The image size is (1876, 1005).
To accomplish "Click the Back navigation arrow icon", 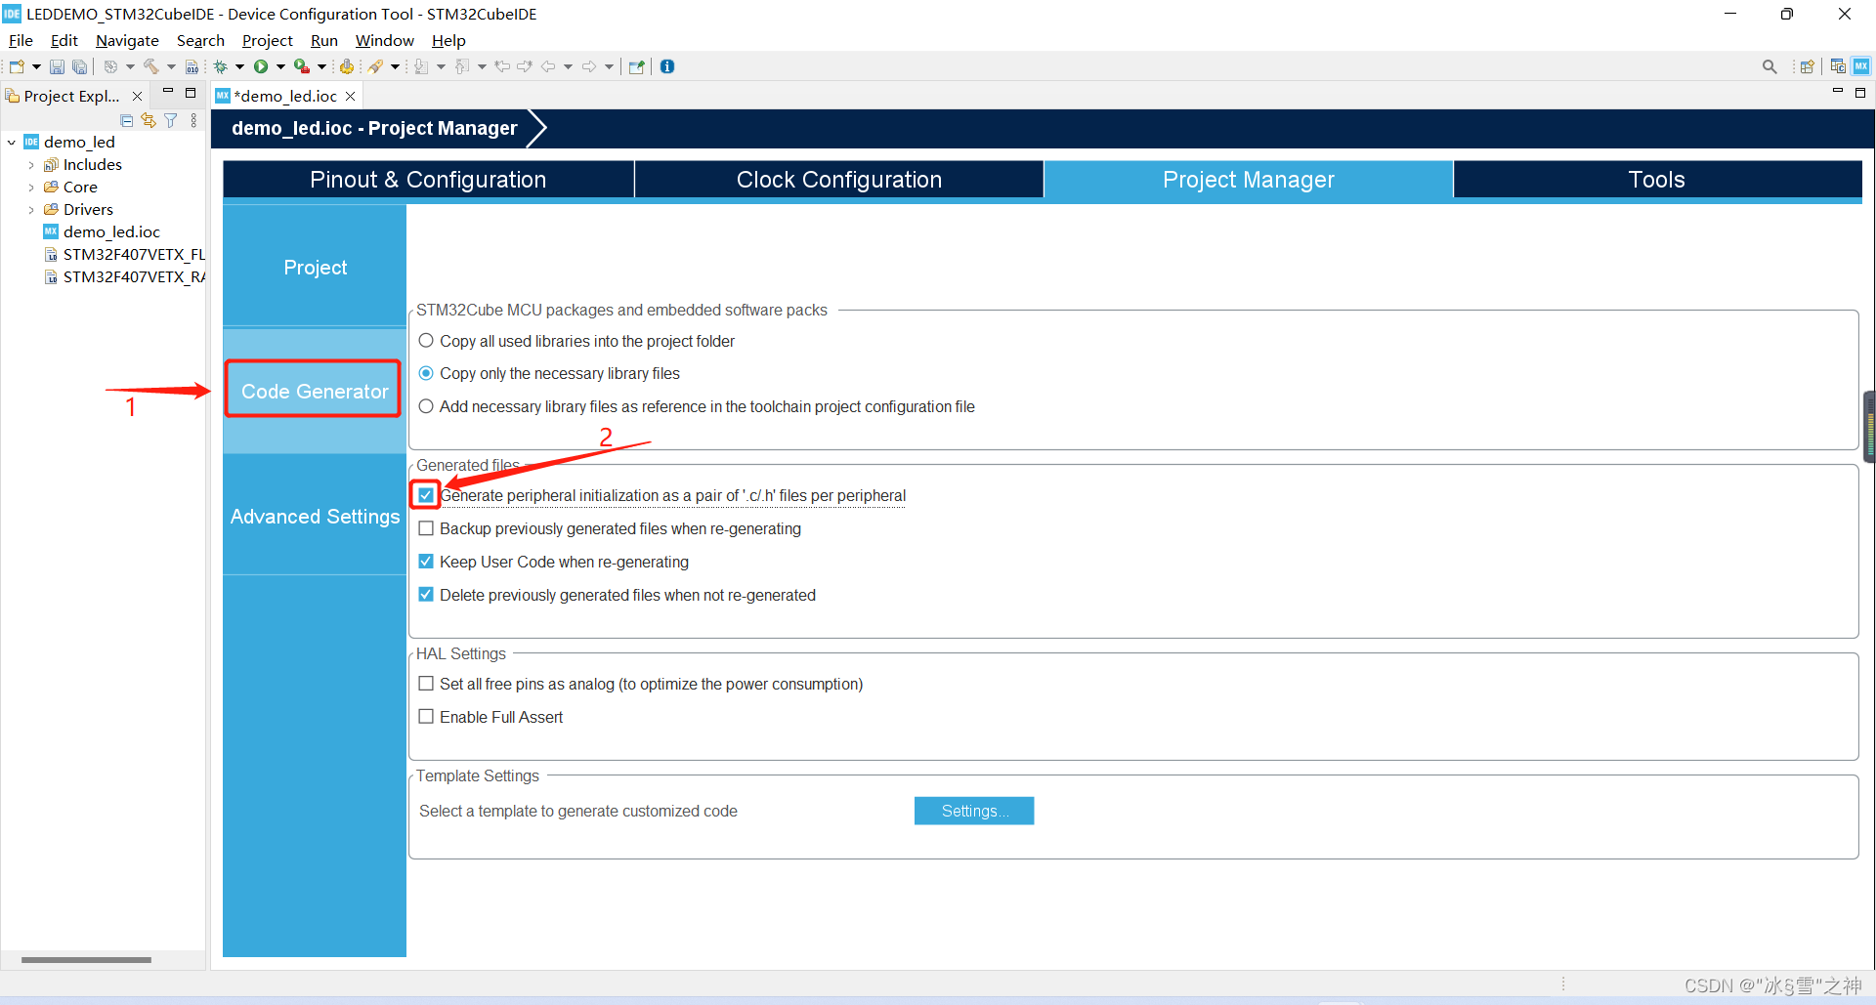I will tap(548, 66).
